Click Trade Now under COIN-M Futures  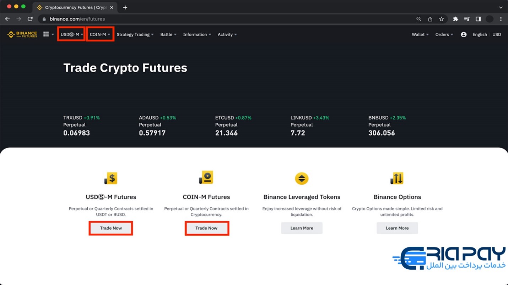pyautogui.click(x=206, y=228)
